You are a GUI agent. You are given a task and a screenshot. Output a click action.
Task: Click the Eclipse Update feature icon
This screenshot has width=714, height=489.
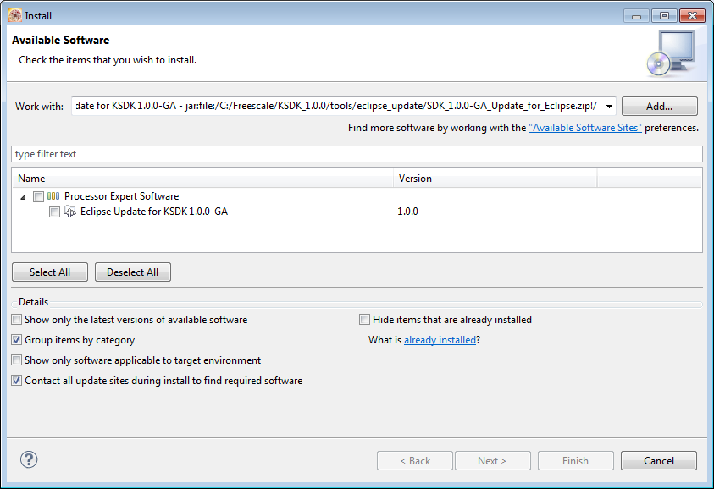[70, 212]
